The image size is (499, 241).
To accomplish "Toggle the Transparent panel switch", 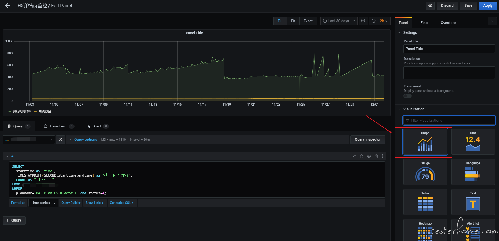I will pos(408,96).
